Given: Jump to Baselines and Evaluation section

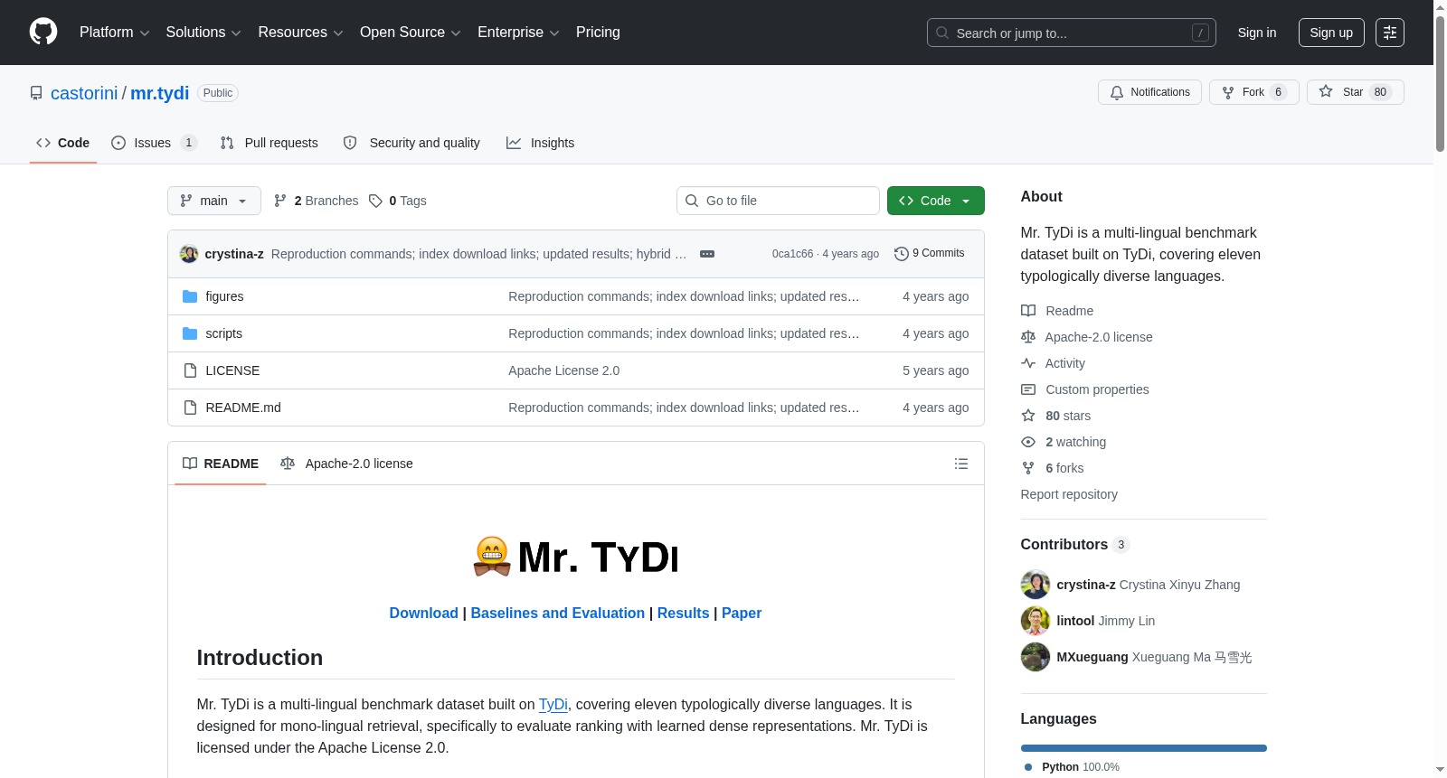Looking at the screenshot, I should [x=558, y=613].
